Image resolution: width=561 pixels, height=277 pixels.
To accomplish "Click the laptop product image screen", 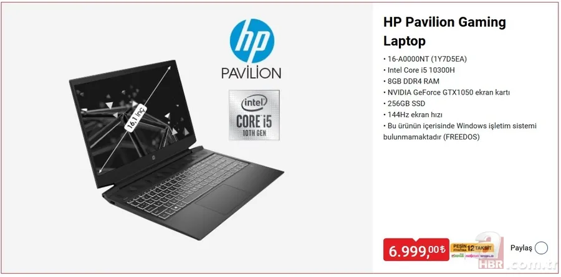I will pos(134,121).
